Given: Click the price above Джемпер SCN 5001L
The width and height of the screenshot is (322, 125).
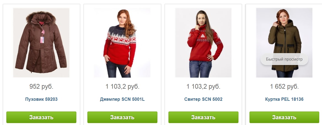Looking at the screenshot, I should click(x=122, y=87).
